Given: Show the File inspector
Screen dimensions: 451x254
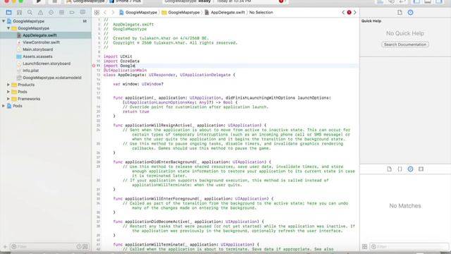Looking at the screenshot, I should pos(400,13).
